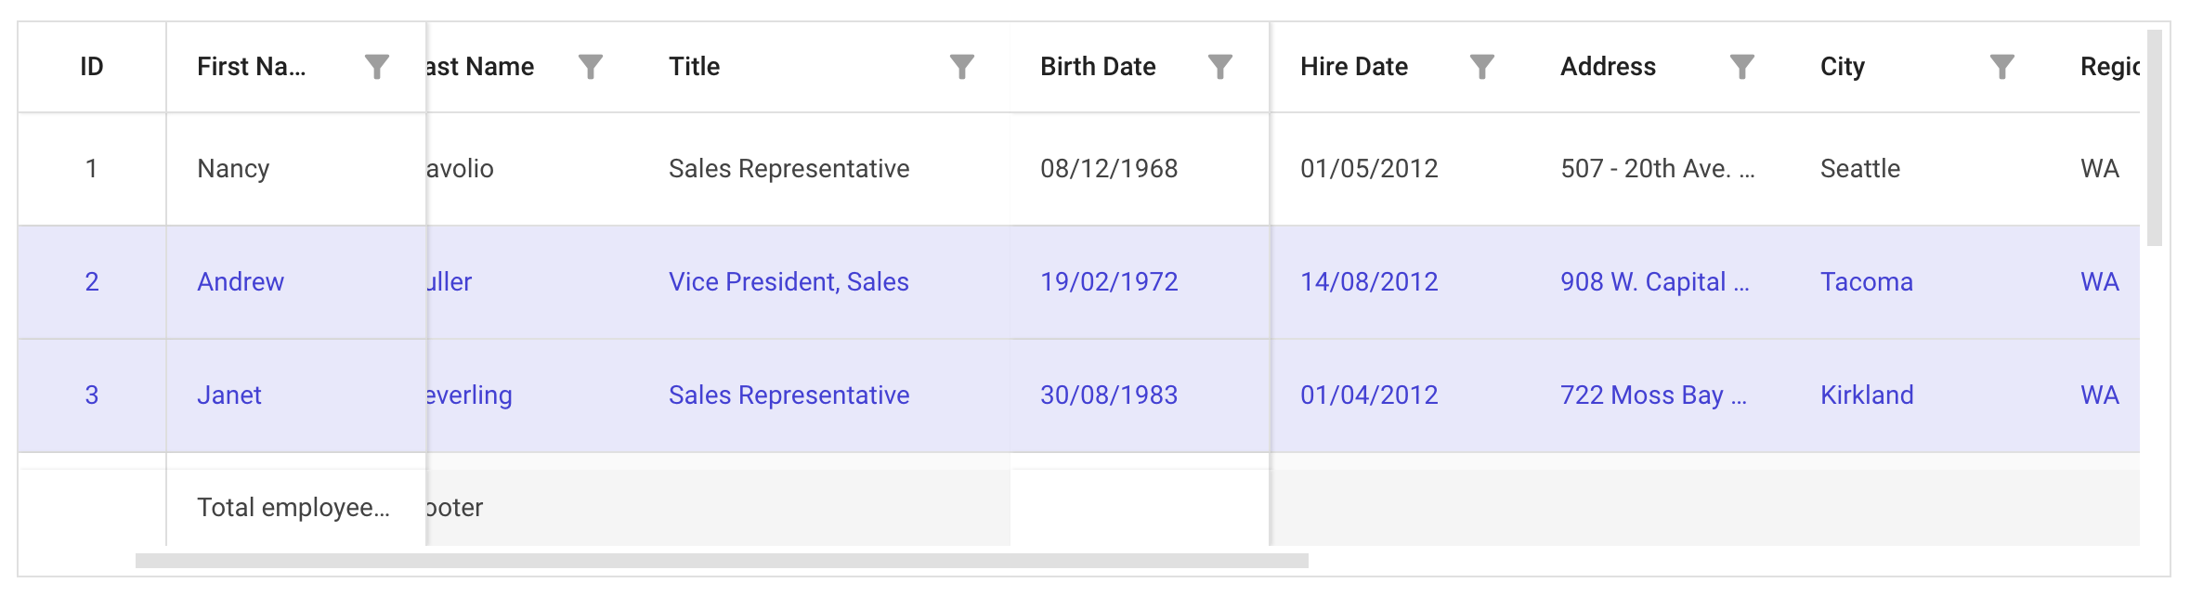Click the Birth Date header label
This screenshot has height=596, width=2190.
1098,67
